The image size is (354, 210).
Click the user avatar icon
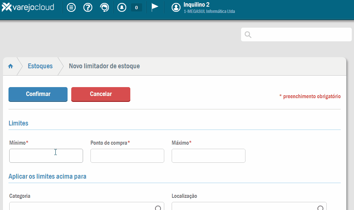[x=176, y=8]
